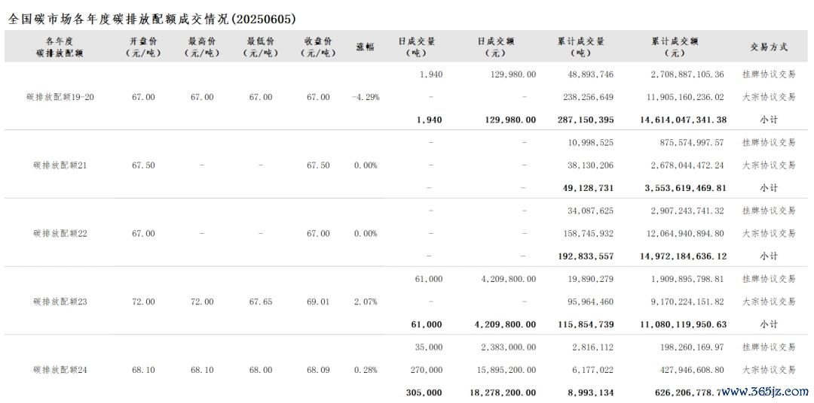Viewport: 814px width, 403px height.
Task: Click the -4.29% change value
Action: 366,97
